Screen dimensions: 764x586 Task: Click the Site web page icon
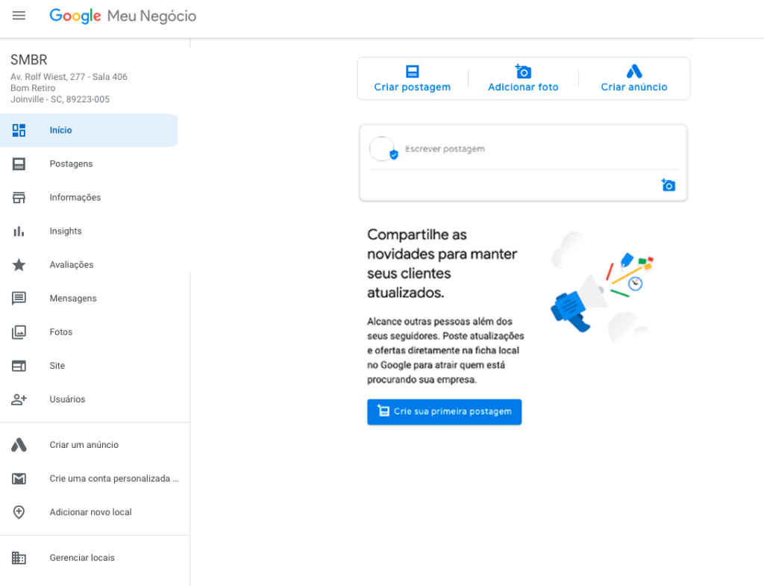(x=19, y=366)
